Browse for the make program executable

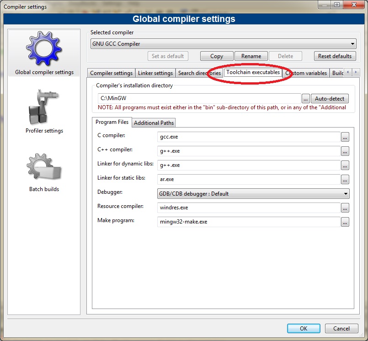click(x=345, y=222)
